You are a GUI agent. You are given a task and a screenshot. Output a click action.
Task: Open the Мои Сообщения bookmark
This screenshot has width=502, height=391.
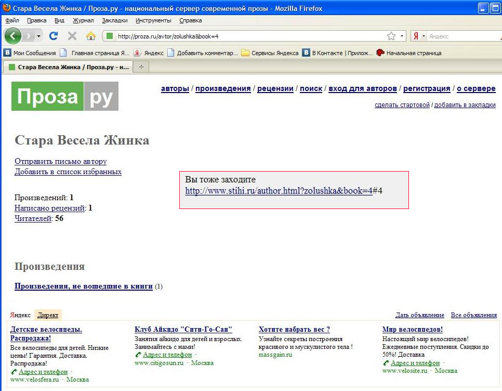(30, 53)
